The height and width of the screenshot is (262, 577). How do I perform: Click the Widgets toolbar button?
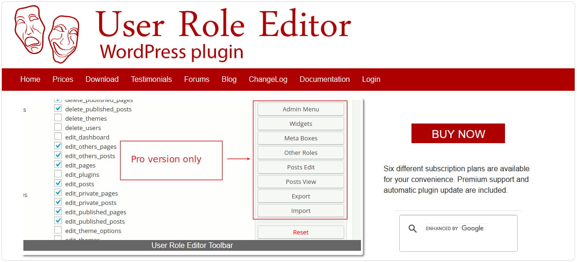pos(301,124)
